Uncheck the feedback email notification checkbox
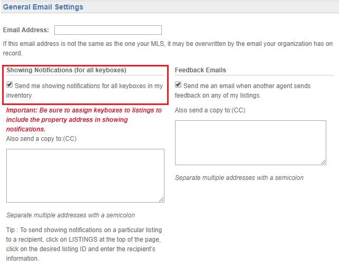Screen dimensions: 340x267 pyautogui.click(x=178, y=84)
